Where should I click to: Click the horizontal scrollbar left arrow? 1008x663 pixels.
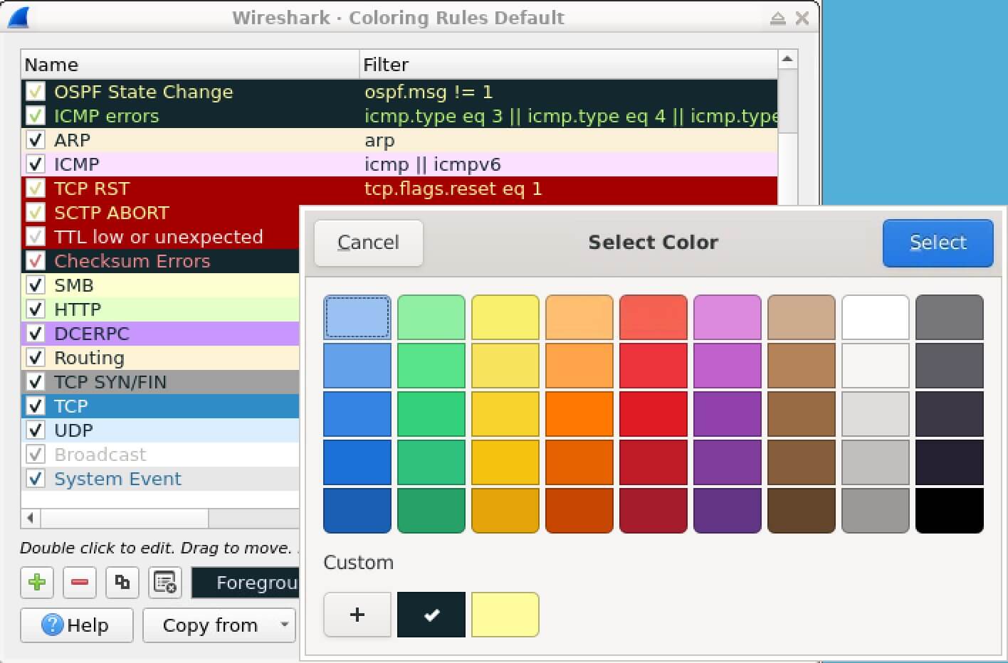coord(31,518)
